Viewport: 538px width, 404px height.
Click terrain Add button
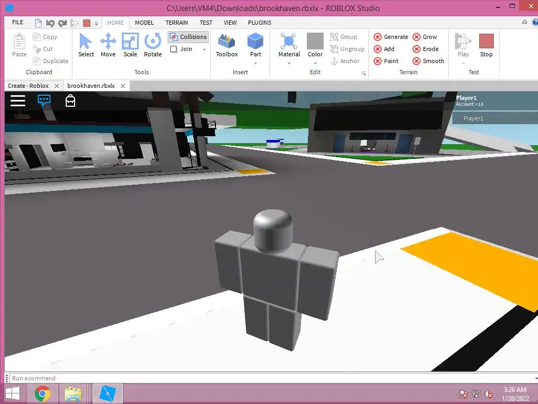click(384, 49)
